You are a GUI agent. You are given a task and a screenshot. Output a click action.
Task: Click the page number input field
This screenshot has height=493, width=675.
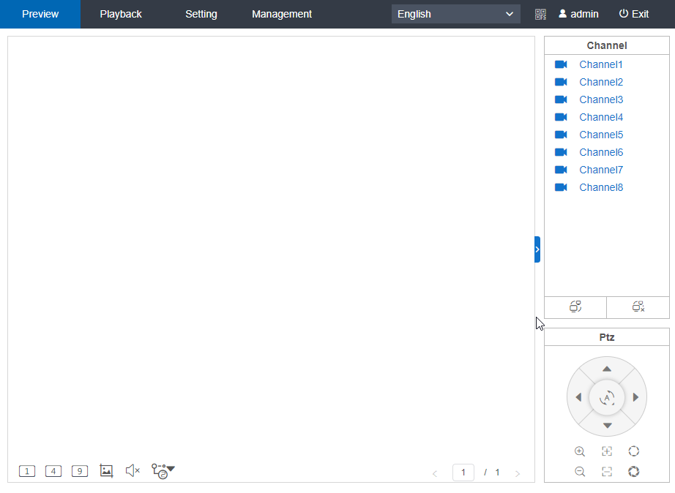(463, 473)
